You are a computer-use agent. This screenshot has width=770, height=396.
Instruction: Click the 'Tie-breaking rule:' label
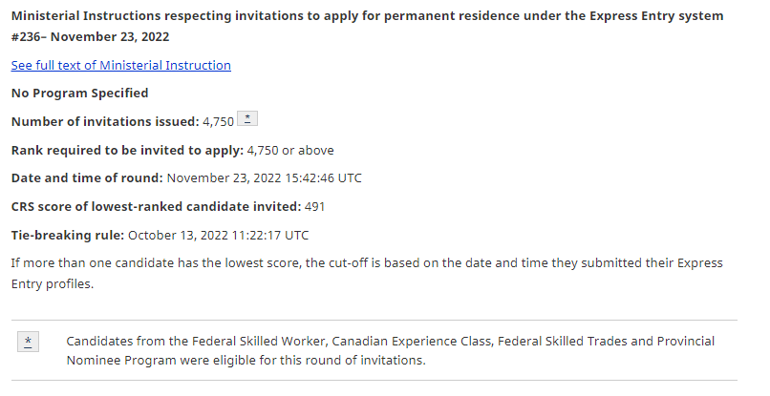[x=68, y=236]
